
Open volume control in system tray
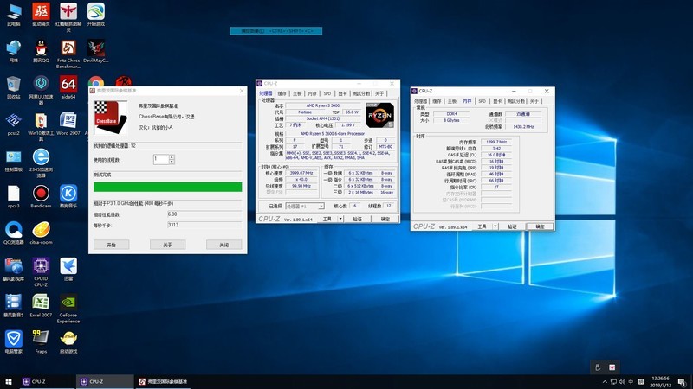tap(622, 381)
